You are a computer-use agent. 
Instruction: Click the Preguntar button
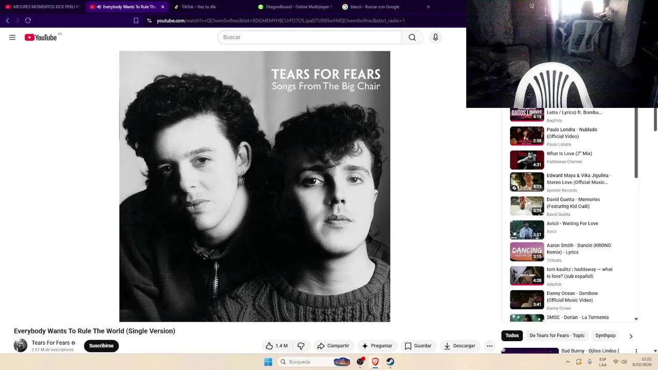click(x=377, y=346)
